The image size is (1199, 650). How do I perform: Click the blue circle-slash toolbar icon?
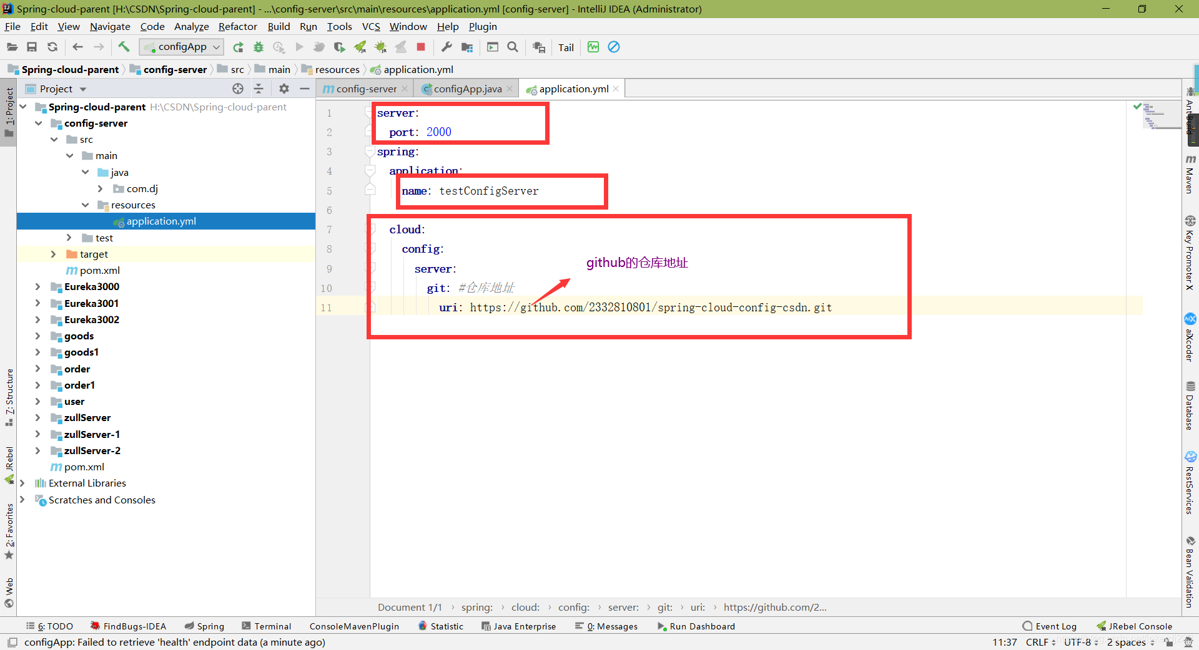614,47
